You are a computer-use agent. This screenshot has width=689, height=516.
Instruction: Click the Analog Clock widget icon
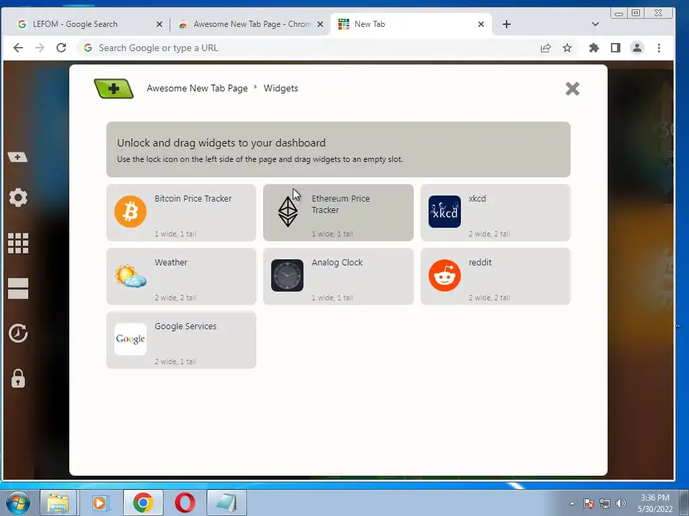click(287, 275)
